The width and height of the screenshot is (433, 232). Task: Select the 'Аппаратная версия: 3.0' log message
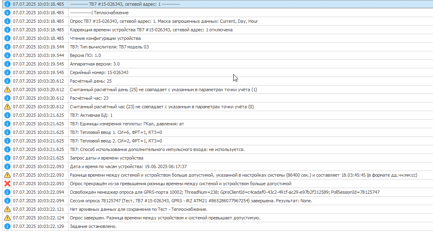(x=95, y=64)
